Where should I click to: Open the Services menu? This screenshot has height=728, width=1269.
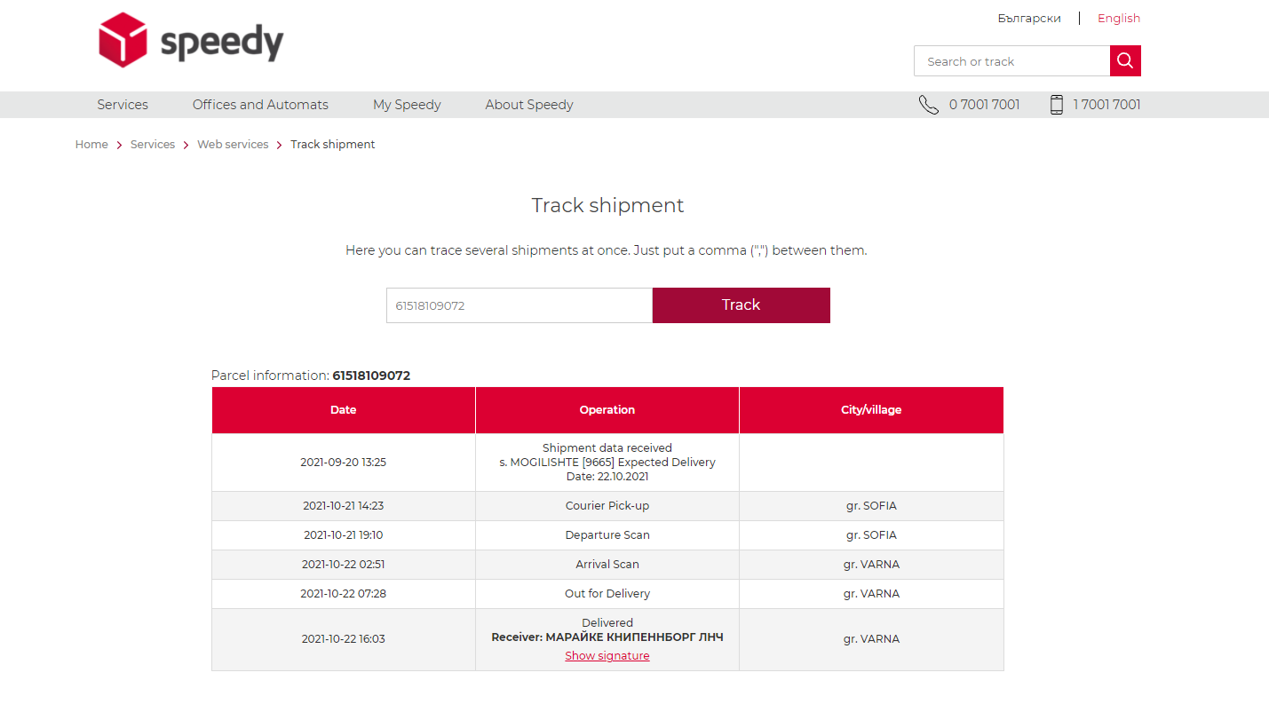pos(123,105)
